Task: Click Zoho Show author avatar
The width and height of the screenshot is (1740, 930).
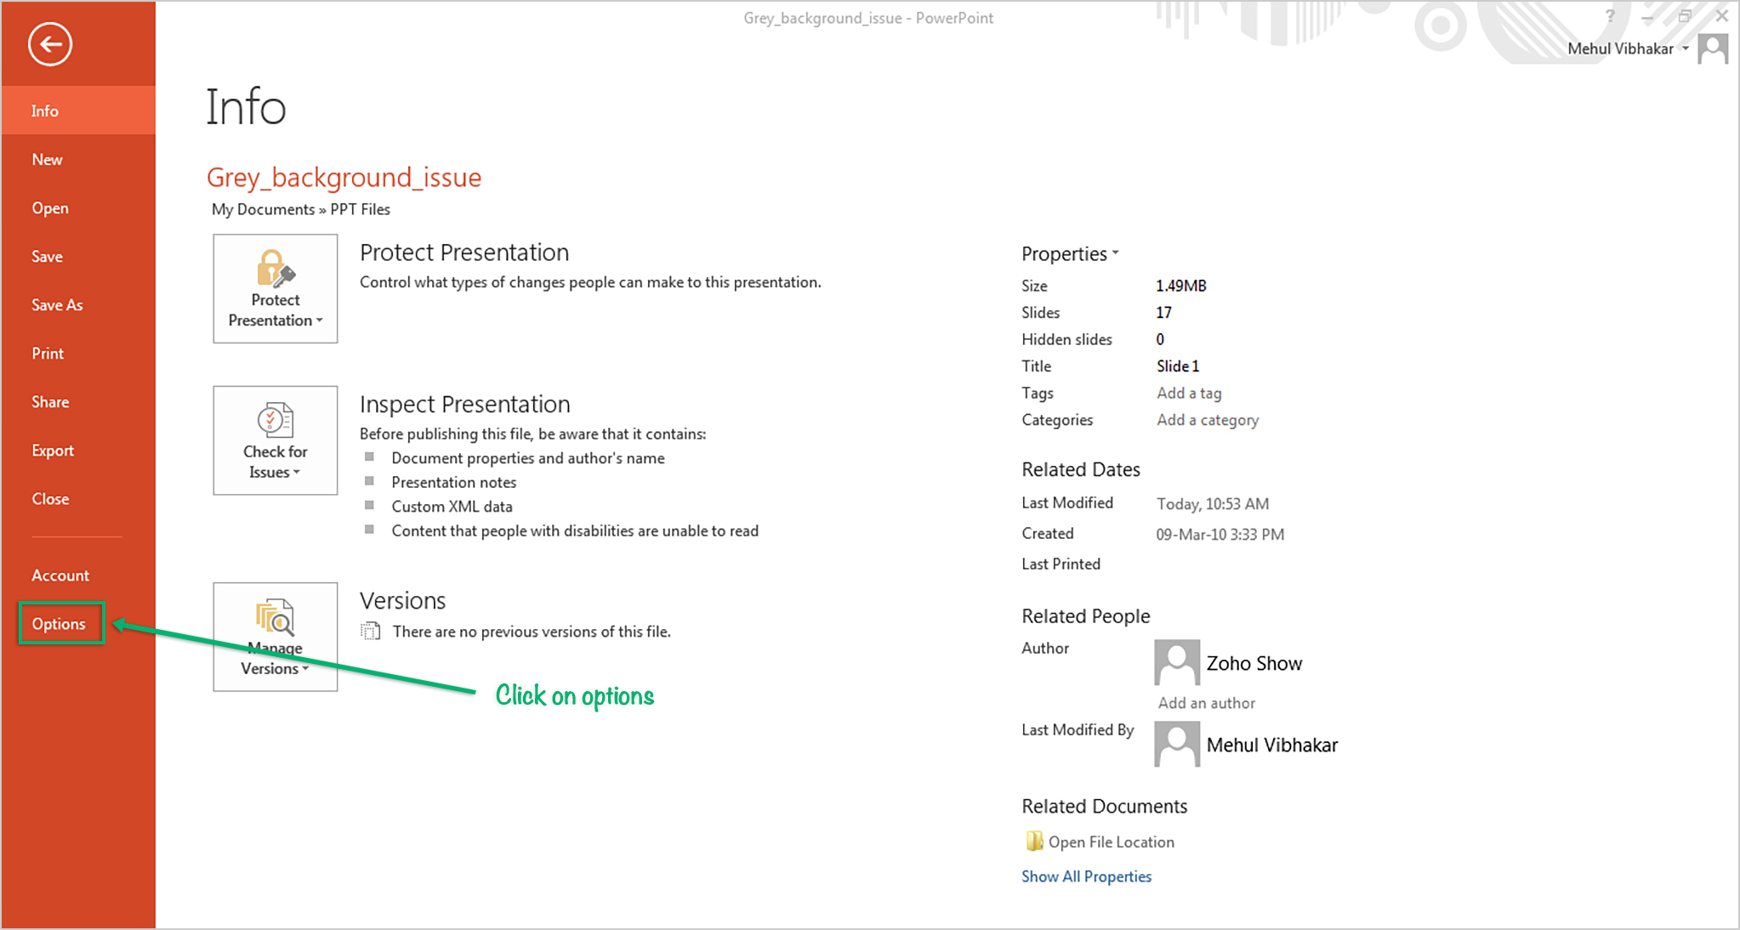Action: click(1177, 662)
